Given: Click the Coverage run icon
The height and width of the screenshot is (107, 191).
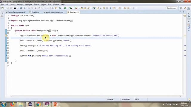Looking at the screenshot, I should (x=70, y=8).
